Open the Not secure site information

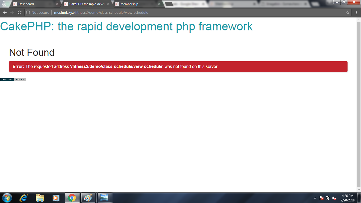click(x=38, y=12)
